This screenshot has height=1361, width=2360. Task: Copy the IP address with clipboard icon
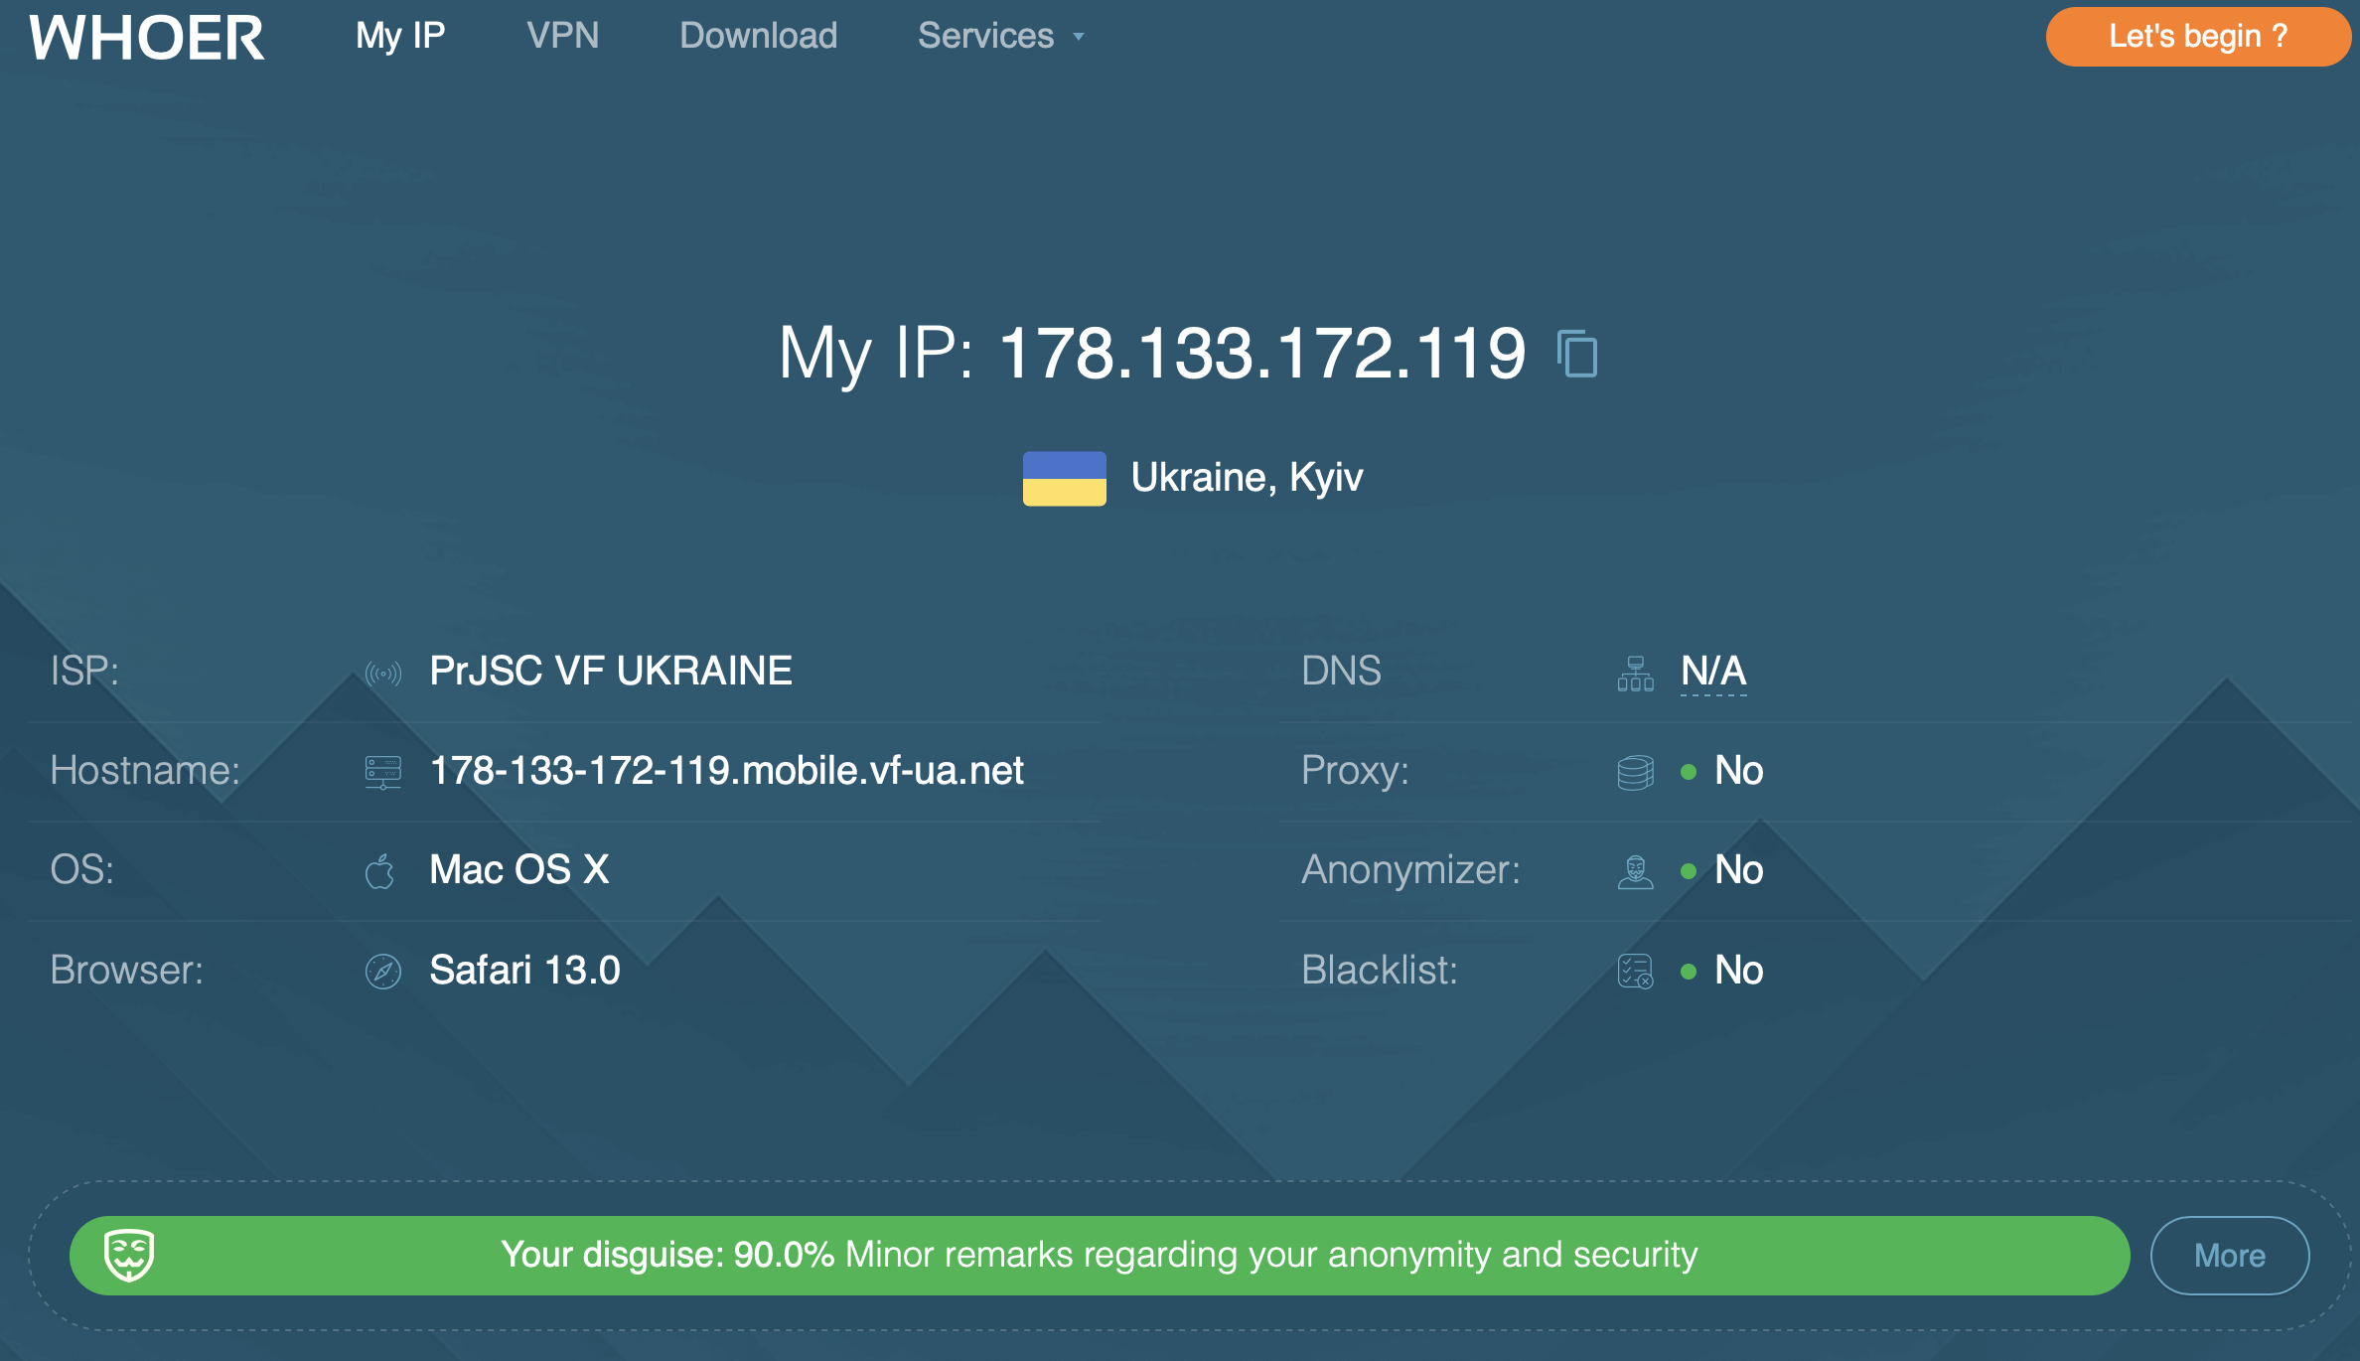coord(1577,354)
